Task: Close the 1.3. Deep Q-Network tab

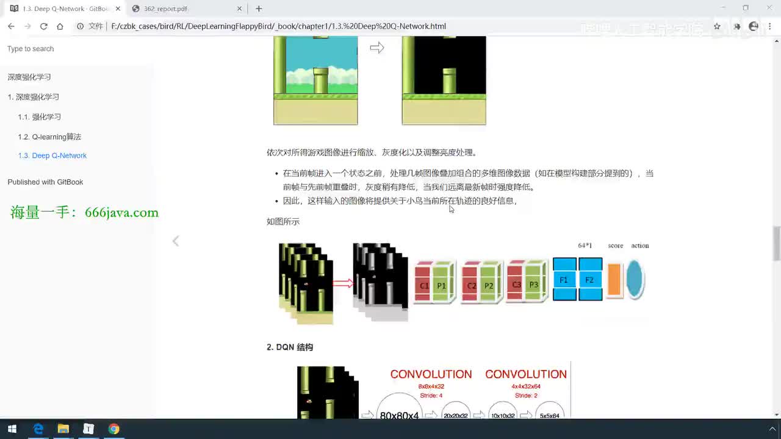Action: [x=118, y=9]
